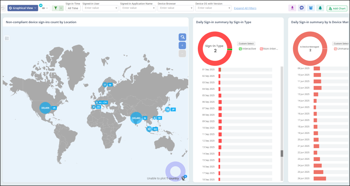This screenshot has width=350, height=186.
Task: Click the scrollbar thumb of Sign-in Type chart
Action: 282,154
